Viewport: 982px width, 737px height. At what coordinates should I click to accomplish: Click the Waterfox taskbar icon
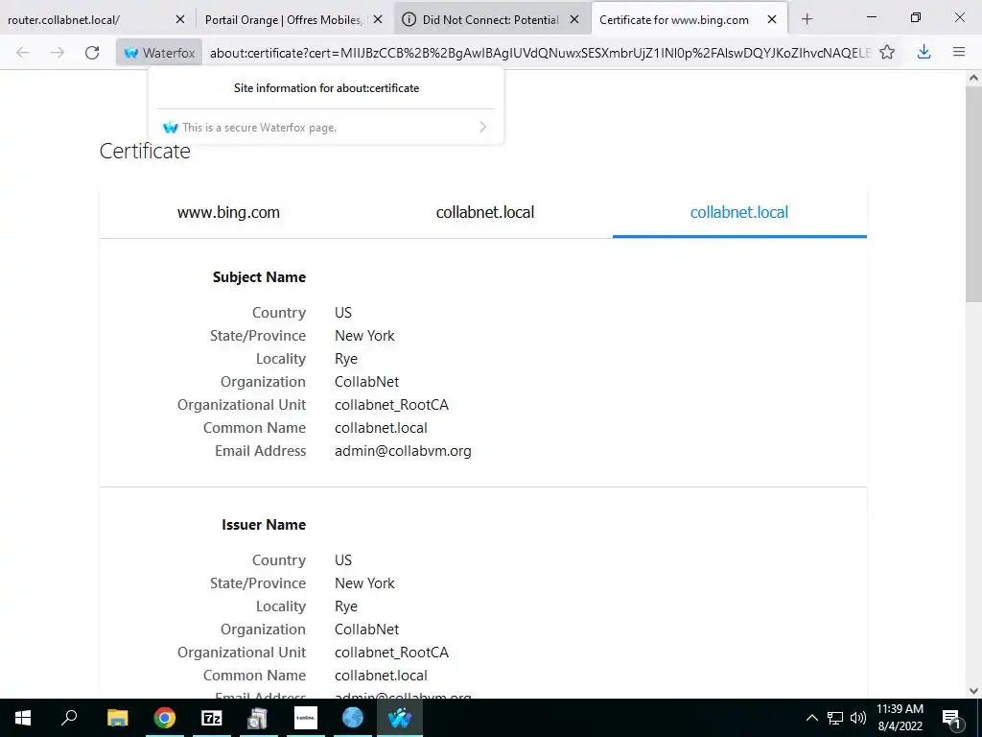tap(400, 718)
